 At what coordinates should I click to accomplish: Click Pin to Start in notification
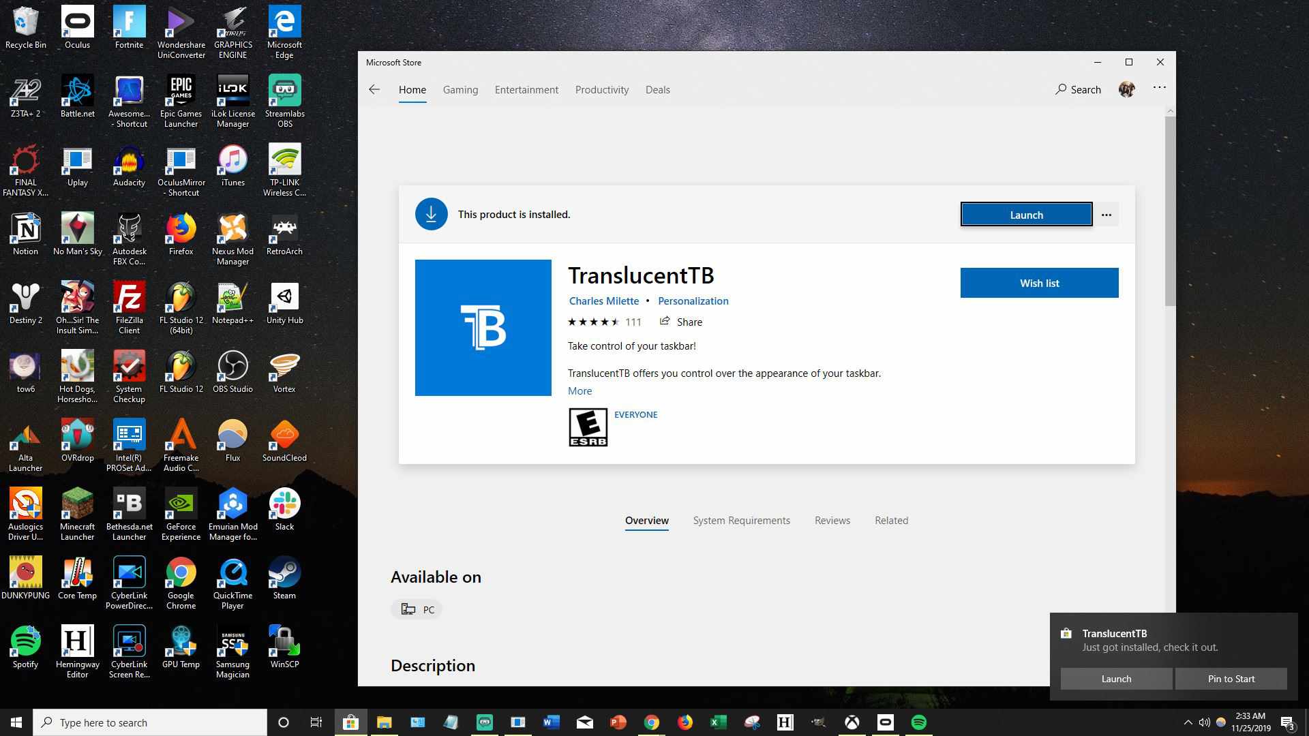click(1231, 678)
